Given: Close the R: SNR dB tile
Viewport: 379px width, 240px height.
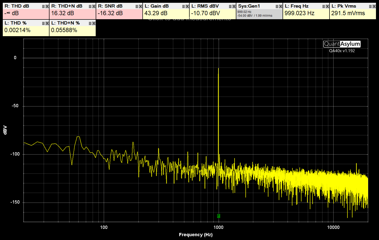Looking at the screenshot, I should click(140, 7).
